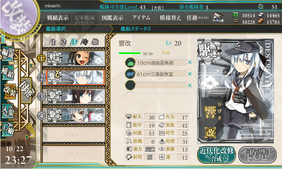Switch to fleet tab 1
This screenshot has width=282, height=169.
click(x=53, y=42)
